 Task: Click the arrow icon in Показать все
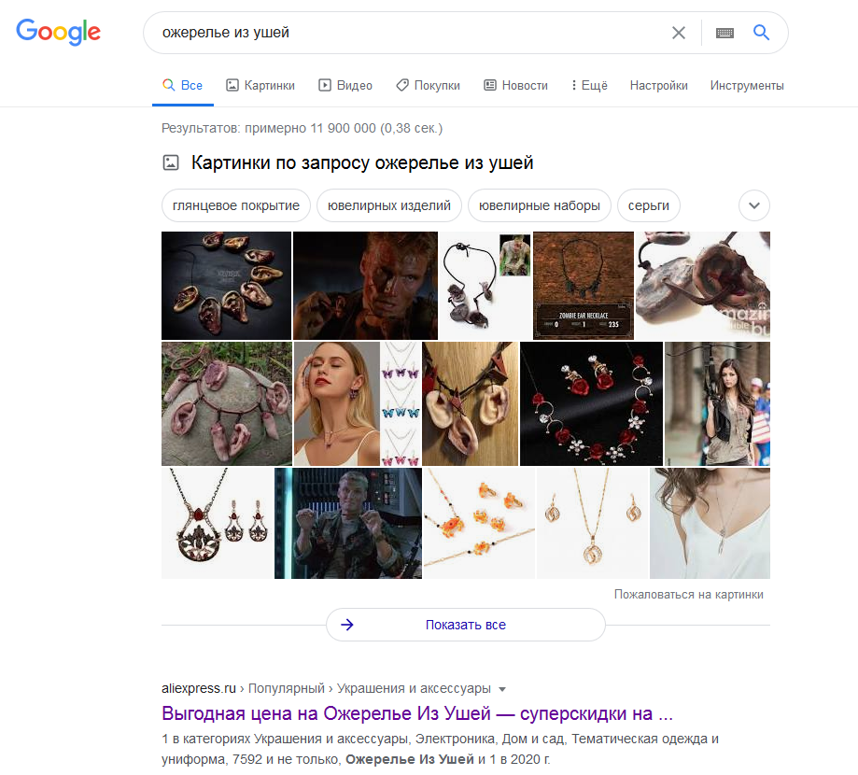347,625
